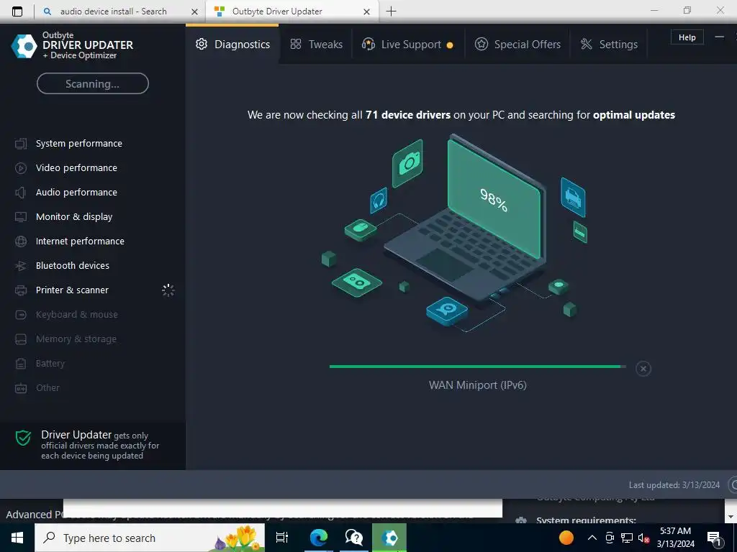Select Bluetooth devices category
Screen dimensions: 737x552
pyautogui.click(x=73, y=265)
